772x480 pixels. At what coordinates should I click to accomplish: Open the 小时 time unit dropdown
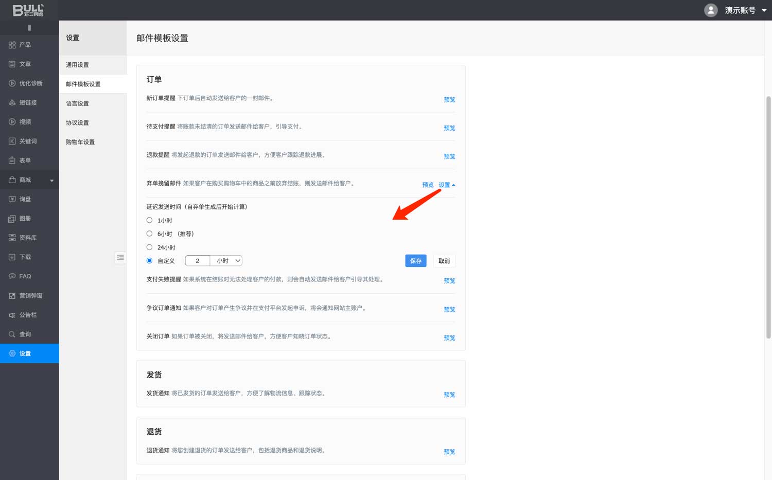point(226,261)
